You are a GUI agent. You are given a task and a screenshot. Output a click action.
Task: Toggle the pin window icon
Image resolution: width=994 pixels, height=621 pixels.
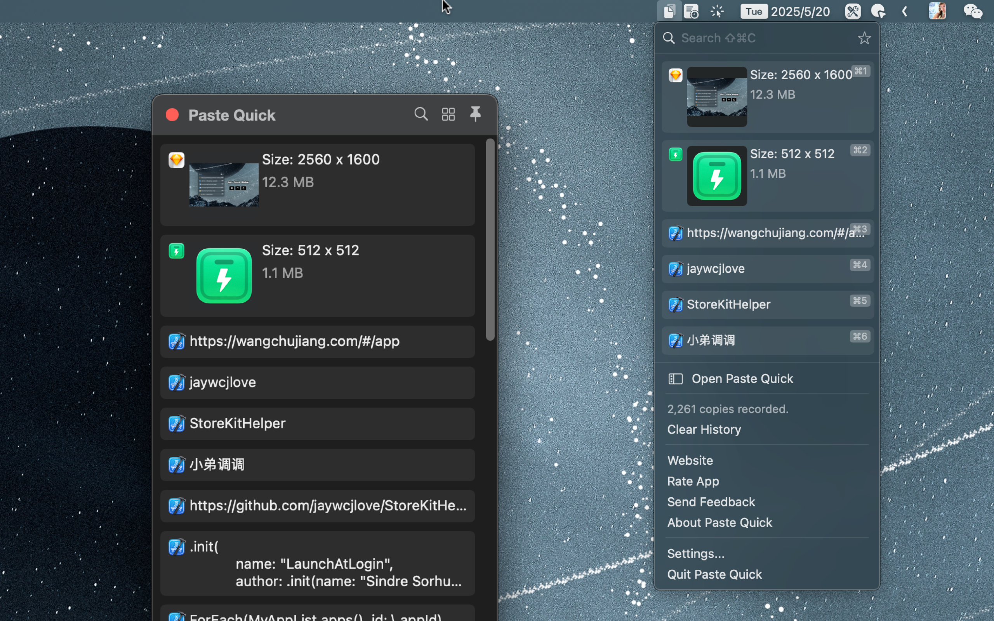(475, 114)
